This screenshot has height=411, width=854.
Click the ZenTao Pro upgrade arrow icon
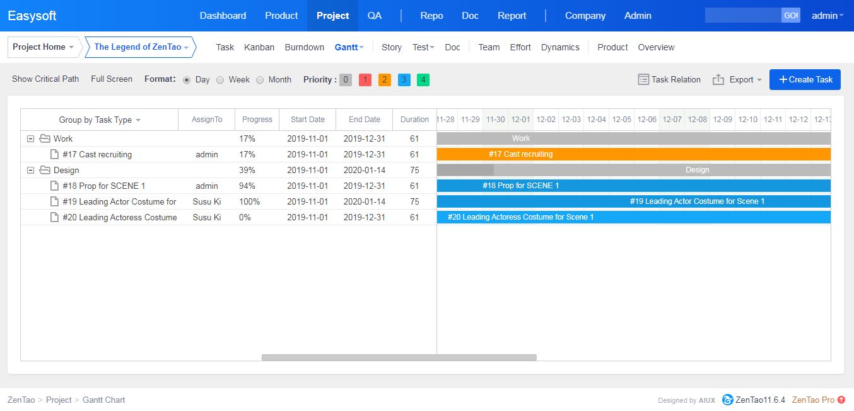pyautogui.click(x=841, y=400)
